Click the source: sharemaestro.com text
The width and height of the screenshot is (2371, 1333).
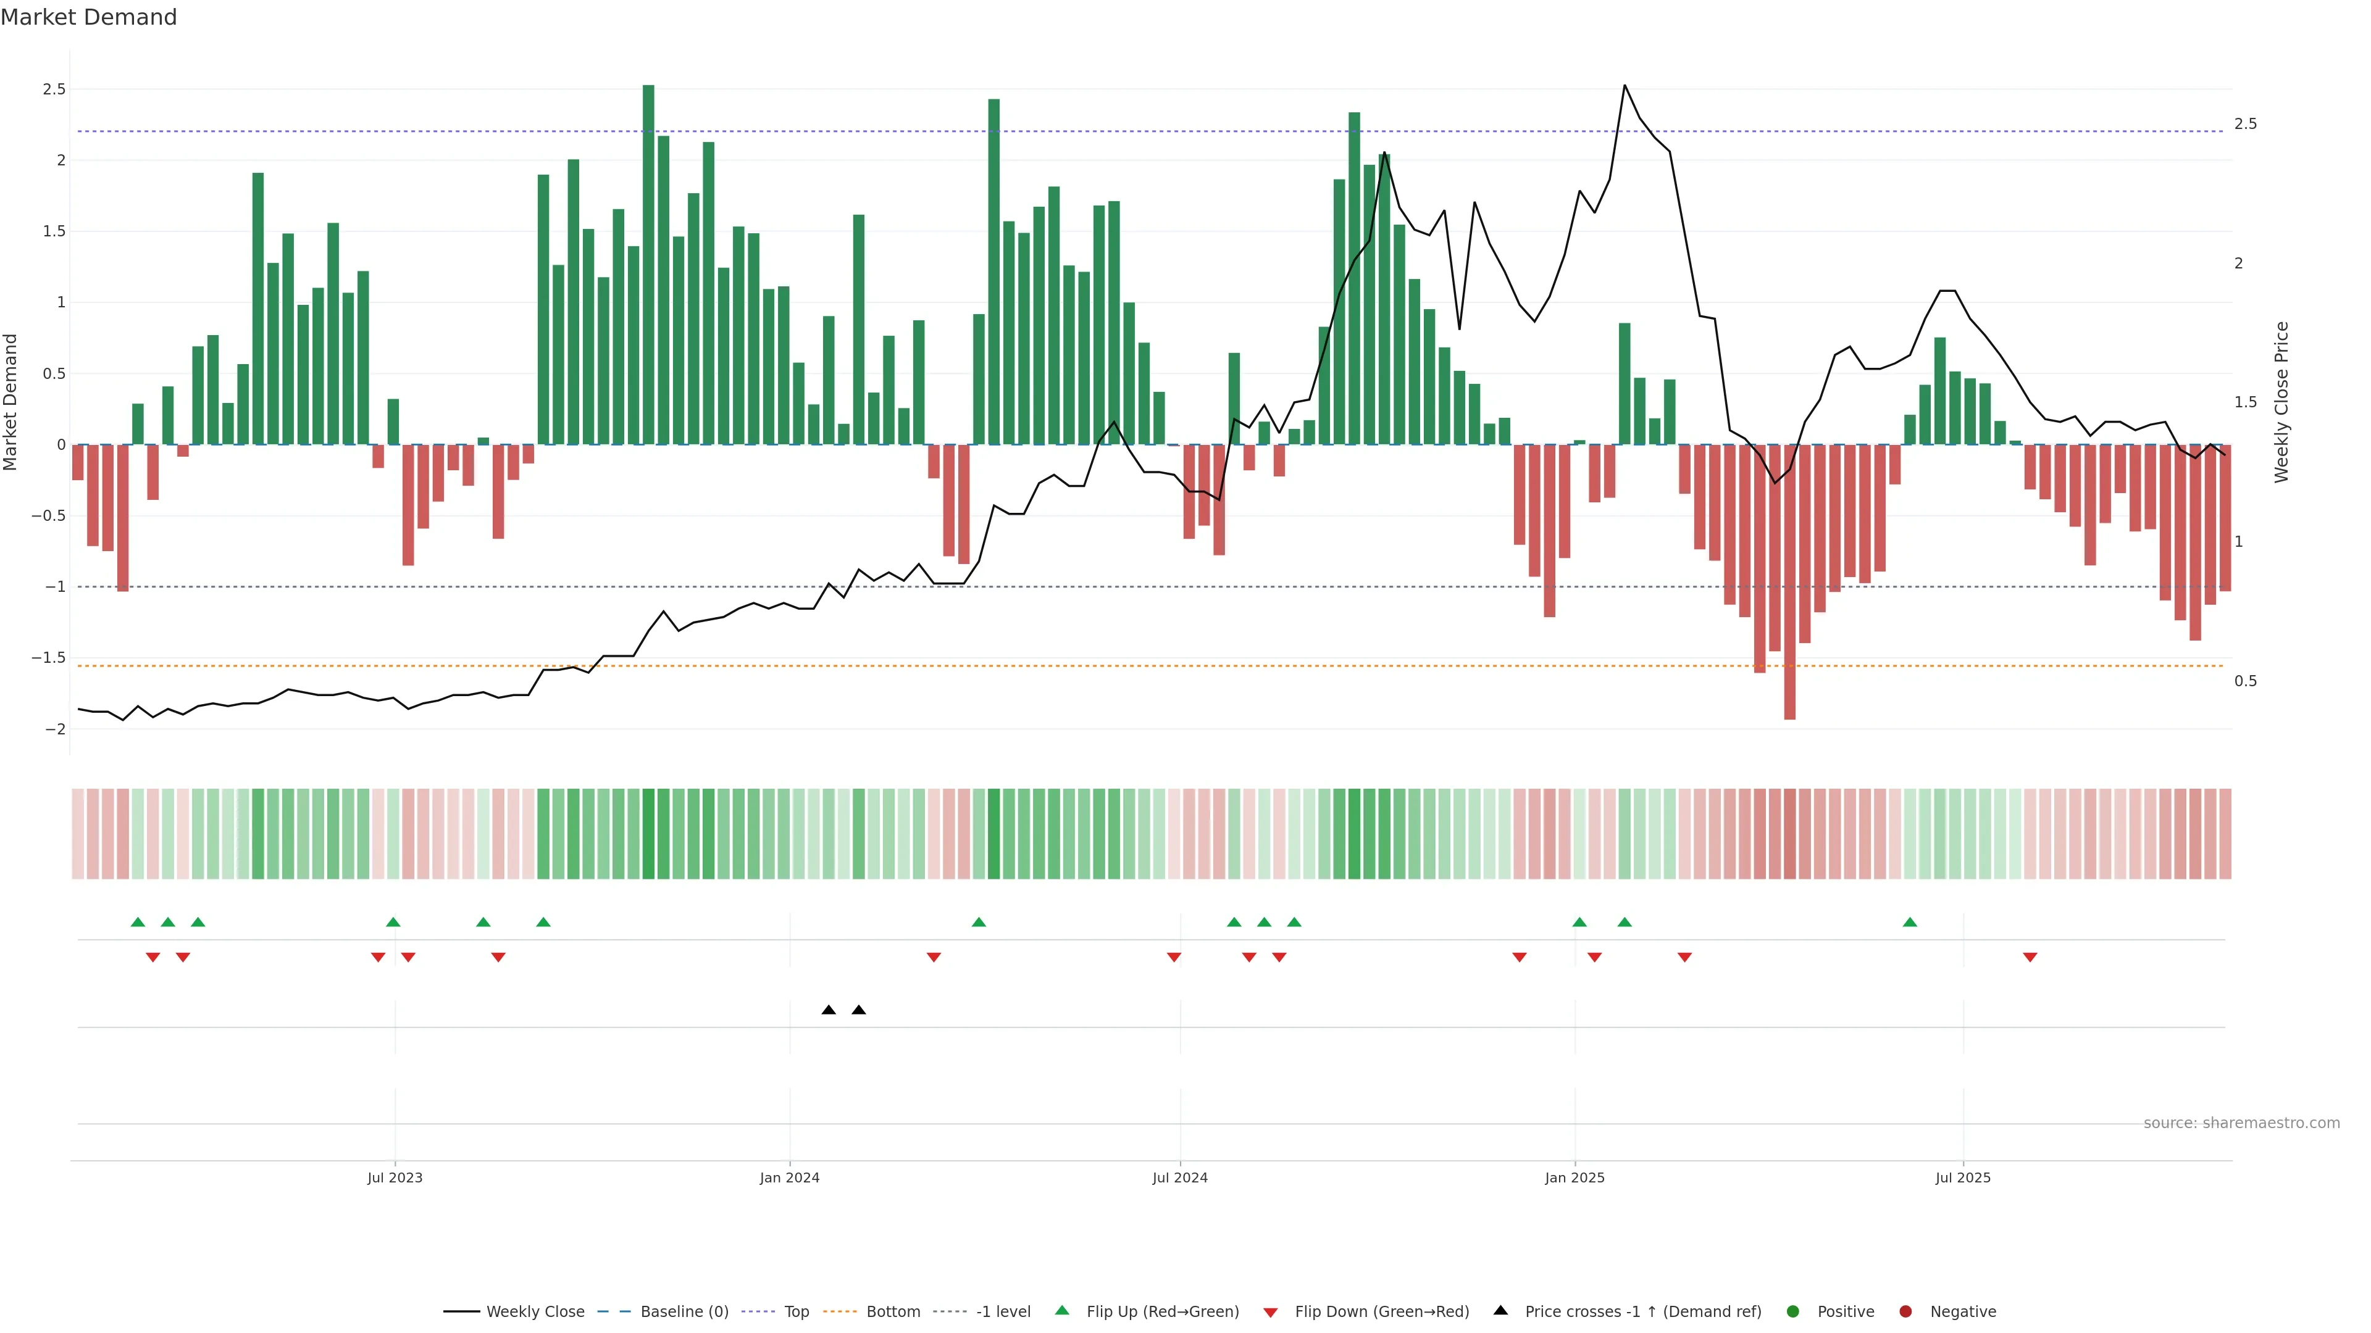(x=2241, y=1123)
